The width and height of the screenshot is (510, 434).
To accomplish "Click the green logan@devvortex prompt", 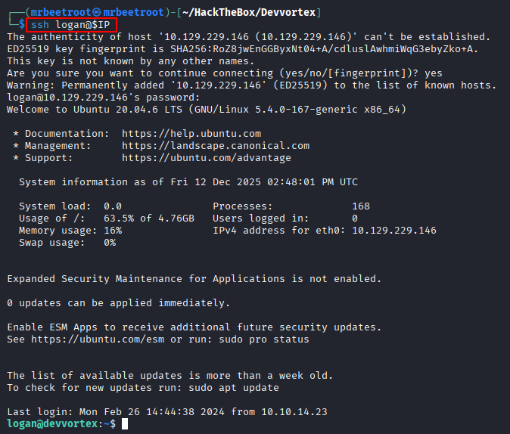I will (52, 424).
